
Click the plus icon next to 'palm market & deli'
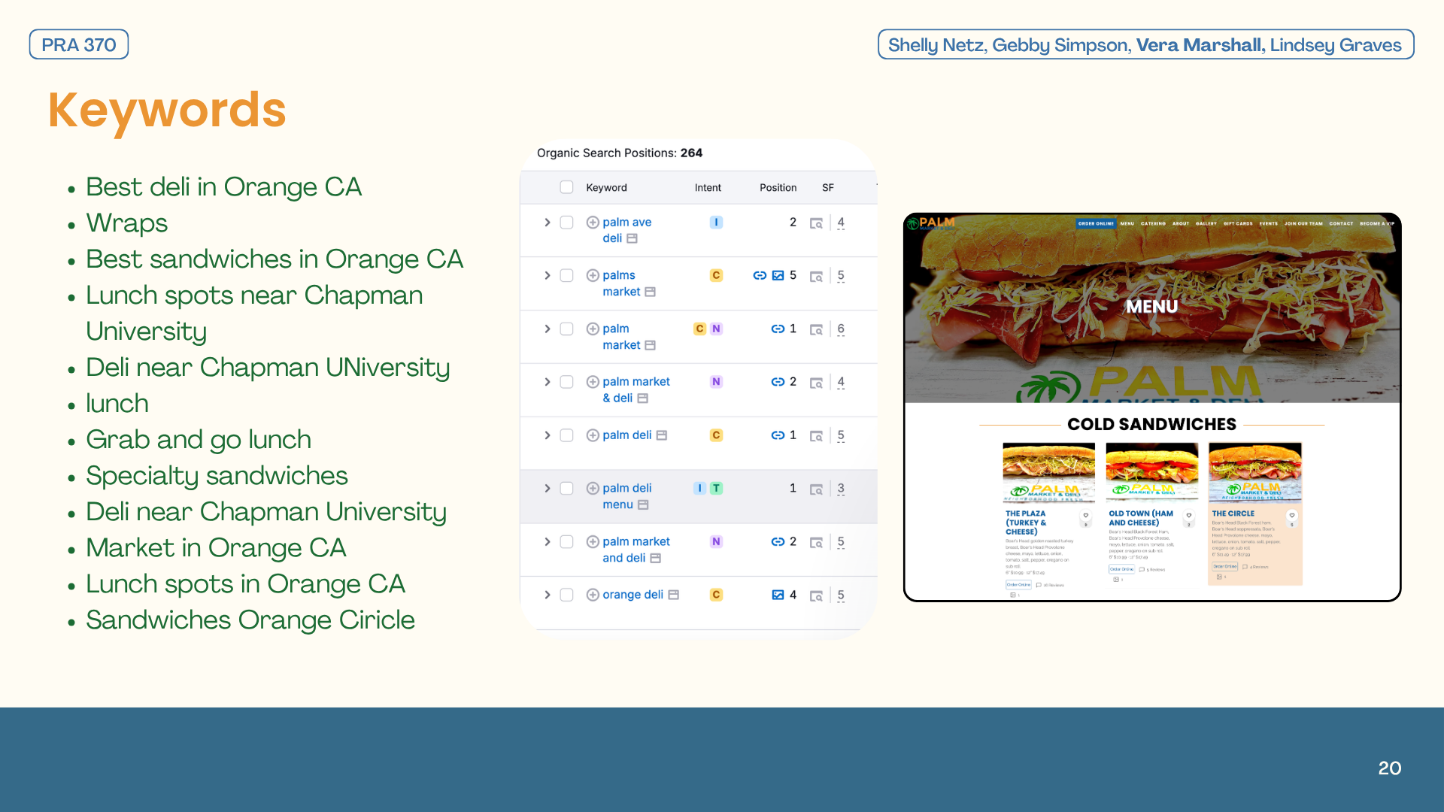(593, 382)
